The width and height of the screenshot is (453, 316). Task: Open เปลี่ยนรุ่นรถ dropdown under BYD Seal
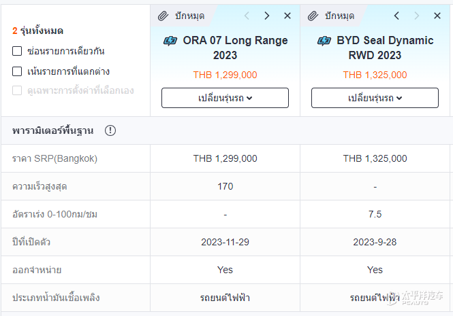(x=375, y=98)
